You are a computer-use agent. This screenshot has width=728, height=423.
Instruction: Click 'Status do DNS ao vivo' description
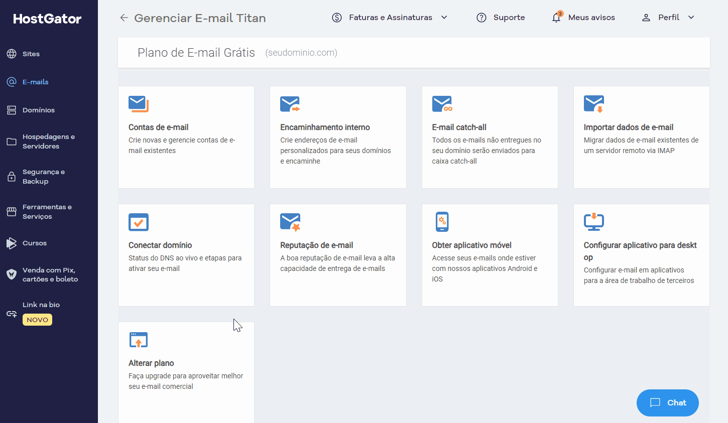(x=185, y=263)
